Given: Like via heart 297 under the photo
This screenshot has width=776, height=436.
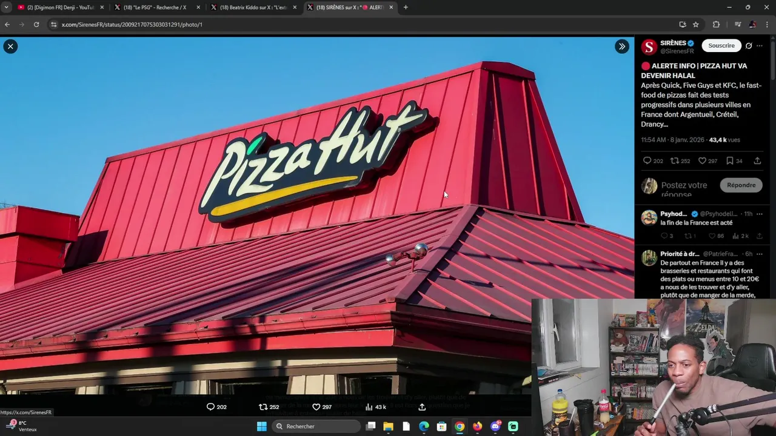Looking at the screenshot, I should pyautogui.click(x=321, y=407).
